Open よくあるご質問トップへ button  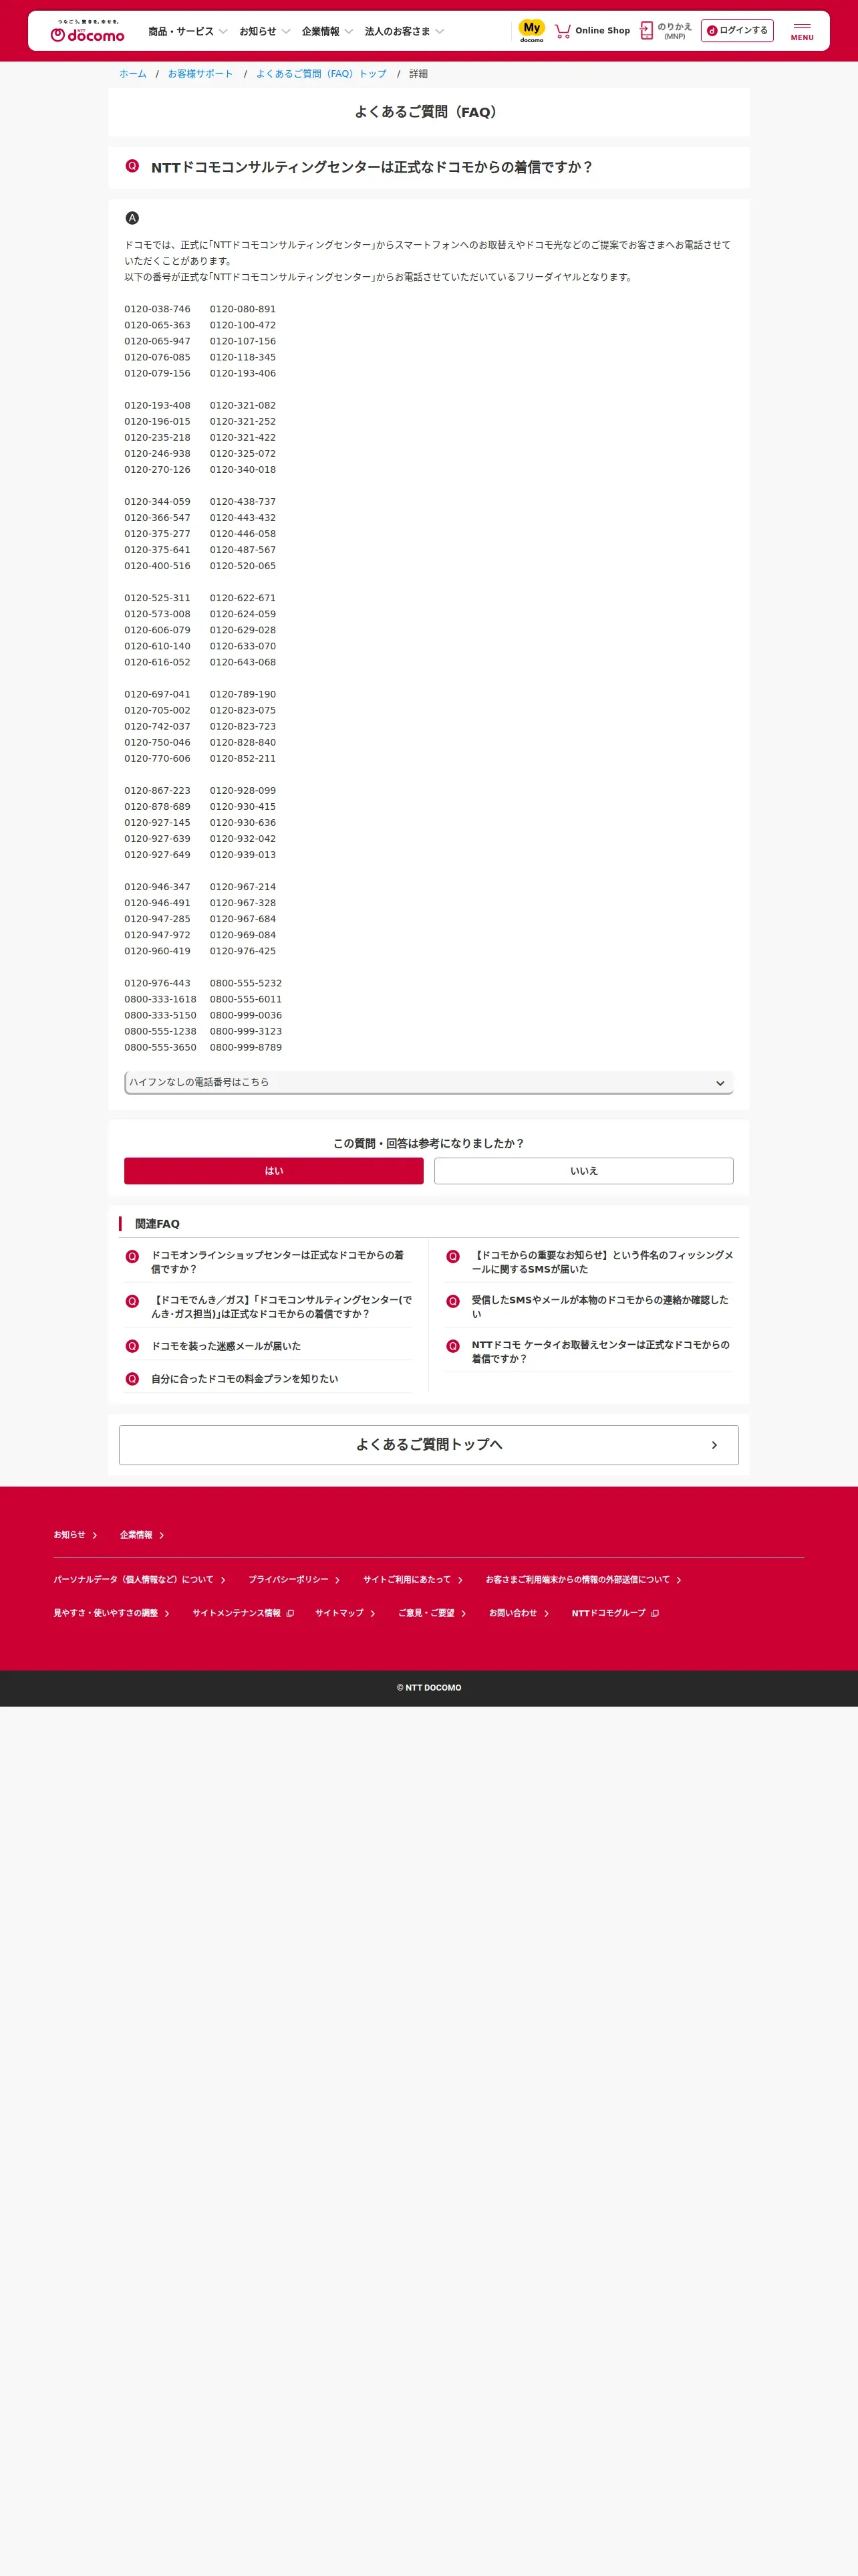tap(428, 1445)
